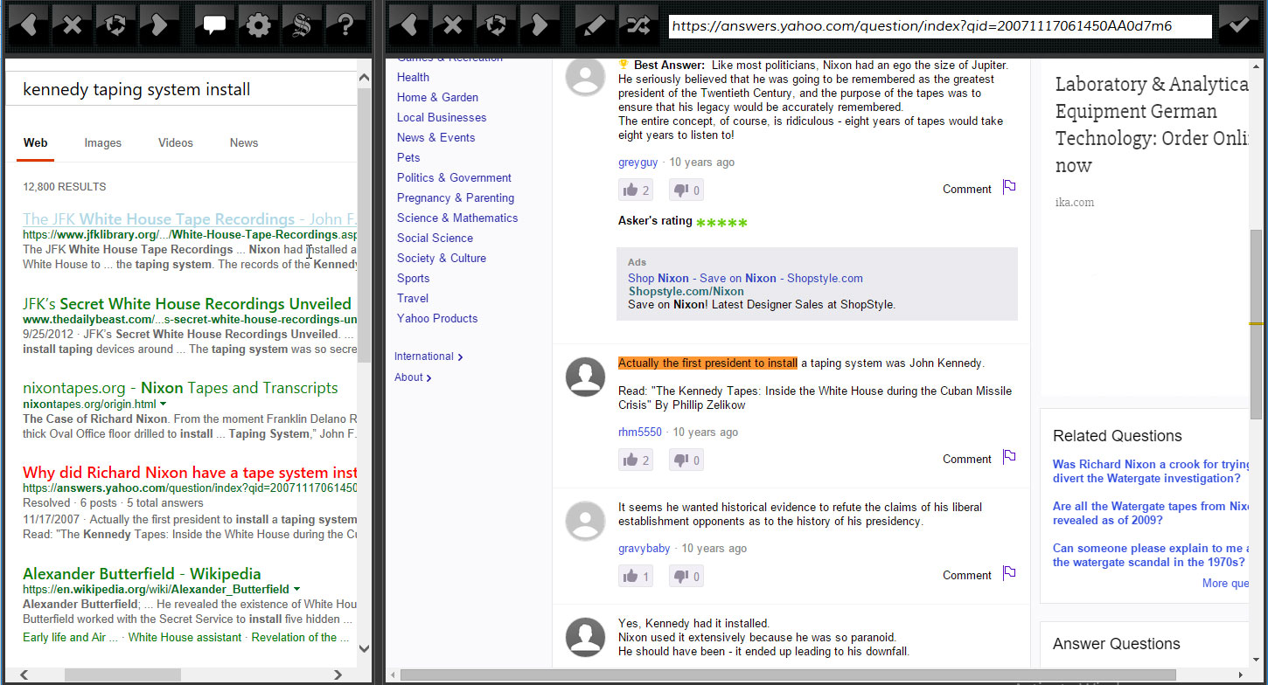Open dropdown arrow beside Wikipedia Alexander_Butterfield URL
1268x685 pixels.
pyautogui.click(x=297, y=590)
